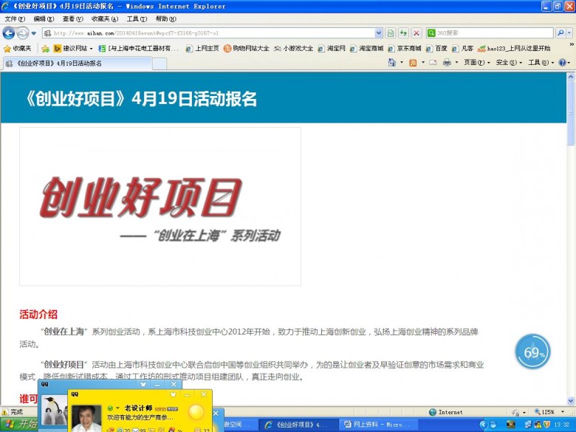Image resolution: width=576 pixels, height=432 pixels.
Task: Open 凡客 bookmark
Action: [x=462, y=48]
